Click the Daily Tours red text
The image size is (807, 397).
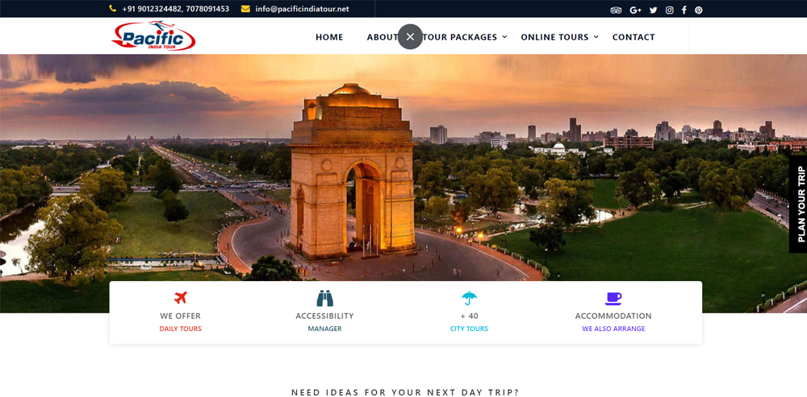180,329
